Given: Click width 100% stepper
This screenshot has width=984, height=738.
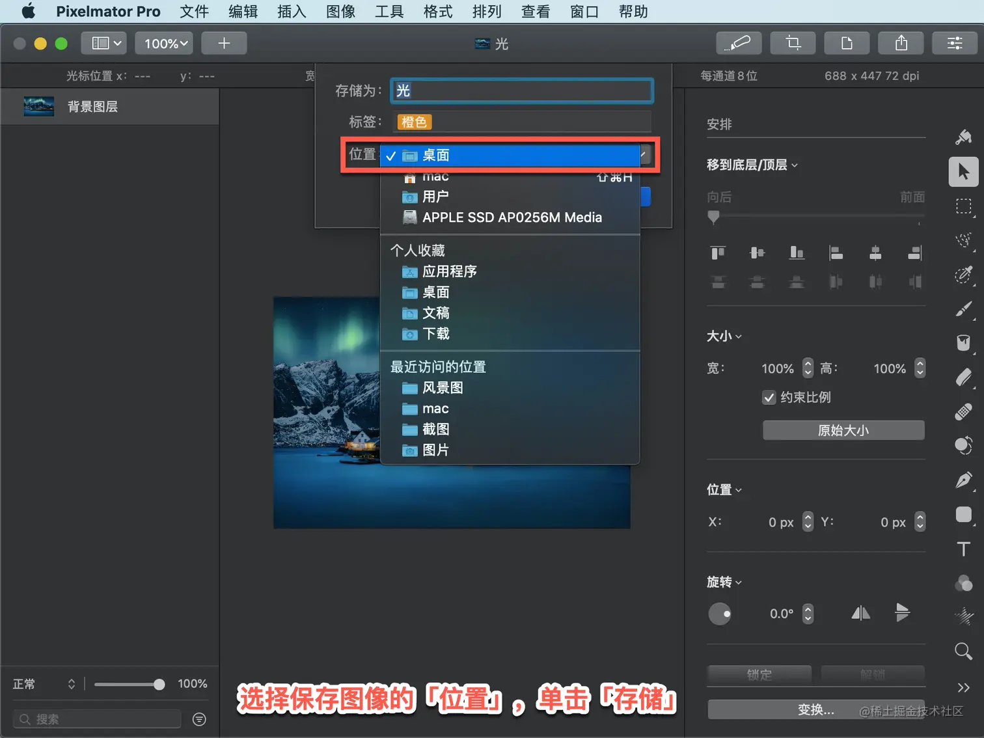Looking at the screenshot, I should (808, 368).
